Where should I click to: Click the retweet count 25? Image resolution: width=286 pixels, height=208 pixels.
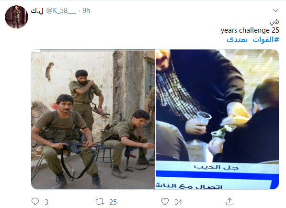[x=113, y=202]
